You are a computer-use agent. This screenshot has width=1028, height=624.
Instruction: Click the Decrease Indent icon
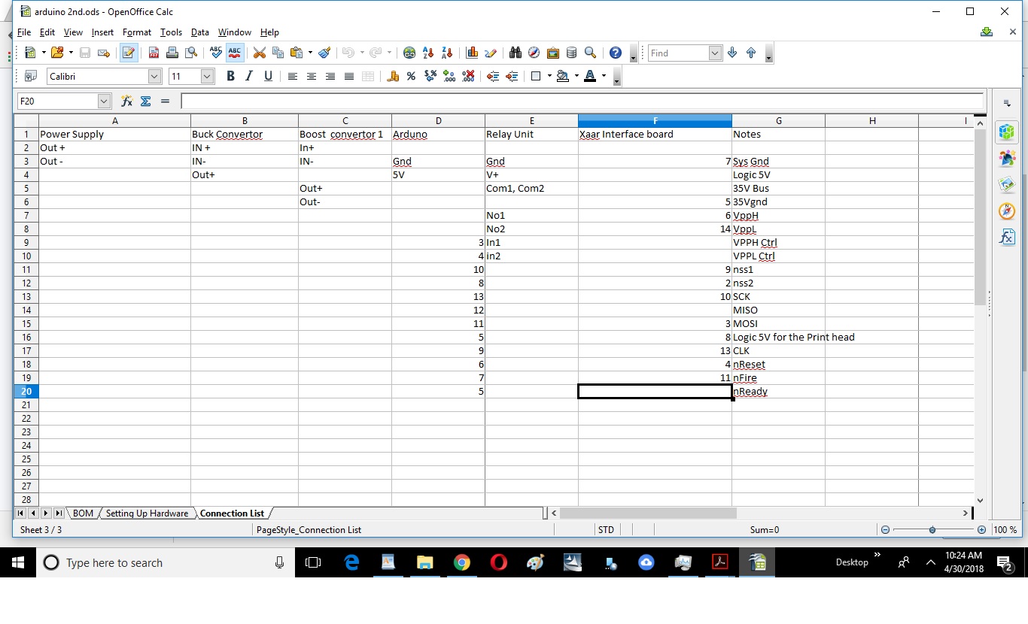pos(493,76)
